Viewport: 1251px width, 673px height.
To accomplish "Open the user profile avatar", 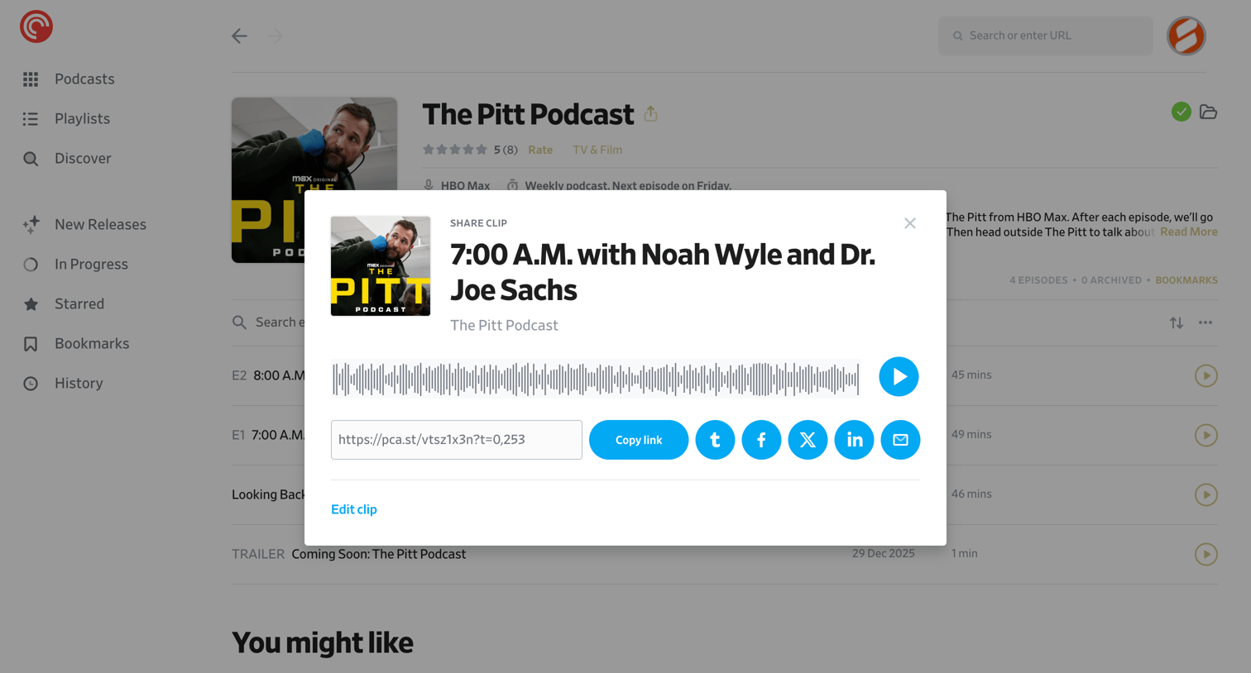I will click(x=1186, y=36).
